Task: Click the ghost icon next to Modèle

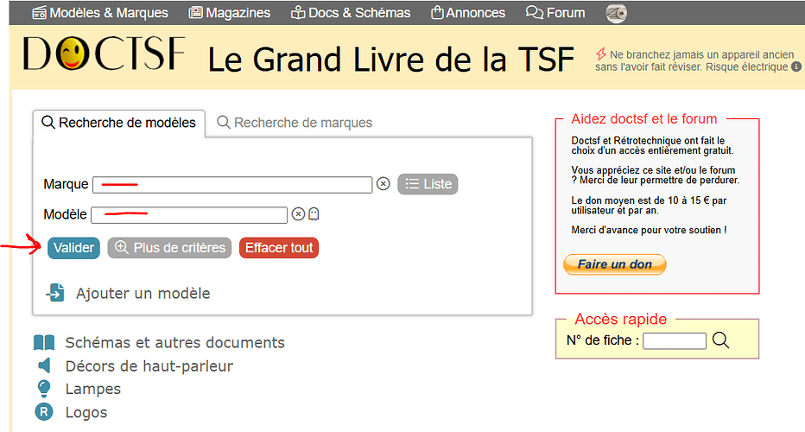Action: point(314,214)
